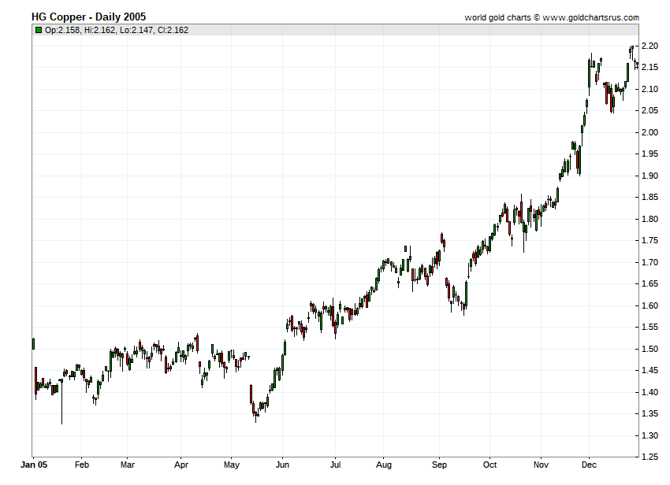Click the green legend square beside Op:2.158
This screenshot has width=670, height=485.
coord(38,30)
